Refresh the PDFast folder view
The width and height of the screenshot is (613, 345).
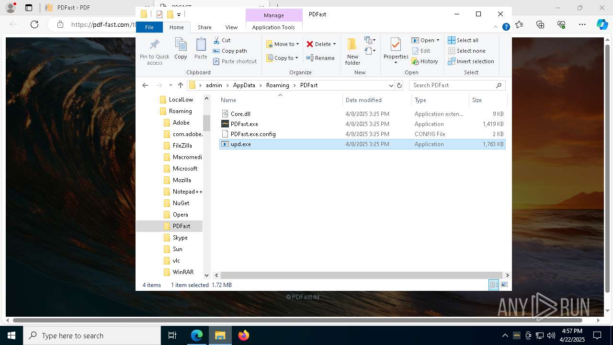coord(399,85)
